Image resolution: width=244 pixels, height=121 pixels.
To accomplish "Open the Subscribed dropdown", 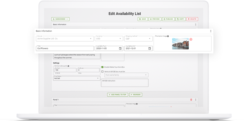I will point(60,19).
